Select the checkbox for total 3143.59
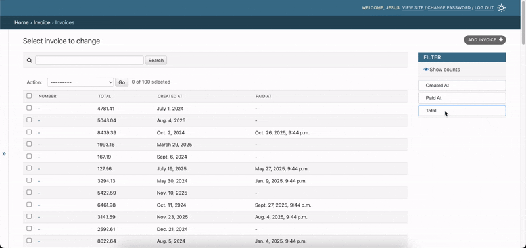 [x=29, y=217]
